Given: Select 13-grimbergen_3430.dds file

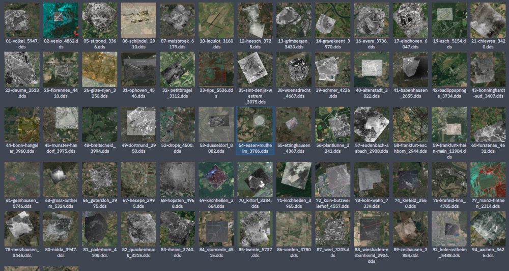Looking at the screenshot, I should click(294, 20).
